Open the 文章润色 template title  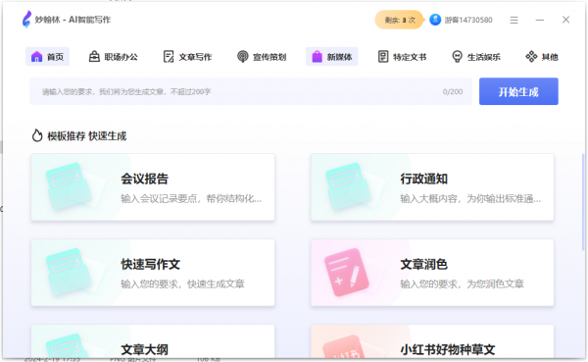pos(424,264)
